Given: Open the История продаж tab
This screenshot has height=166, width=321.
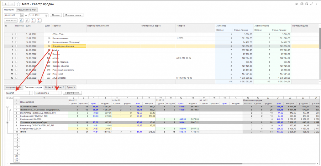Looking at the screenshot, I should tap(13, 87).
